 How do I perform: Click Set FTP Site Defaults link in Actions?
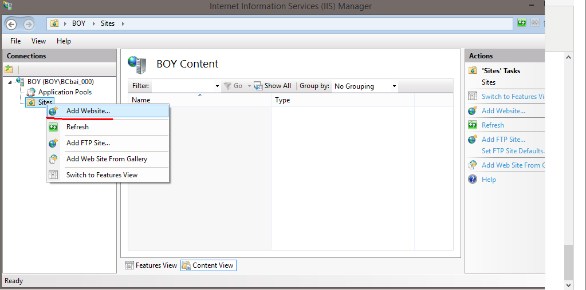coord(513,151)
